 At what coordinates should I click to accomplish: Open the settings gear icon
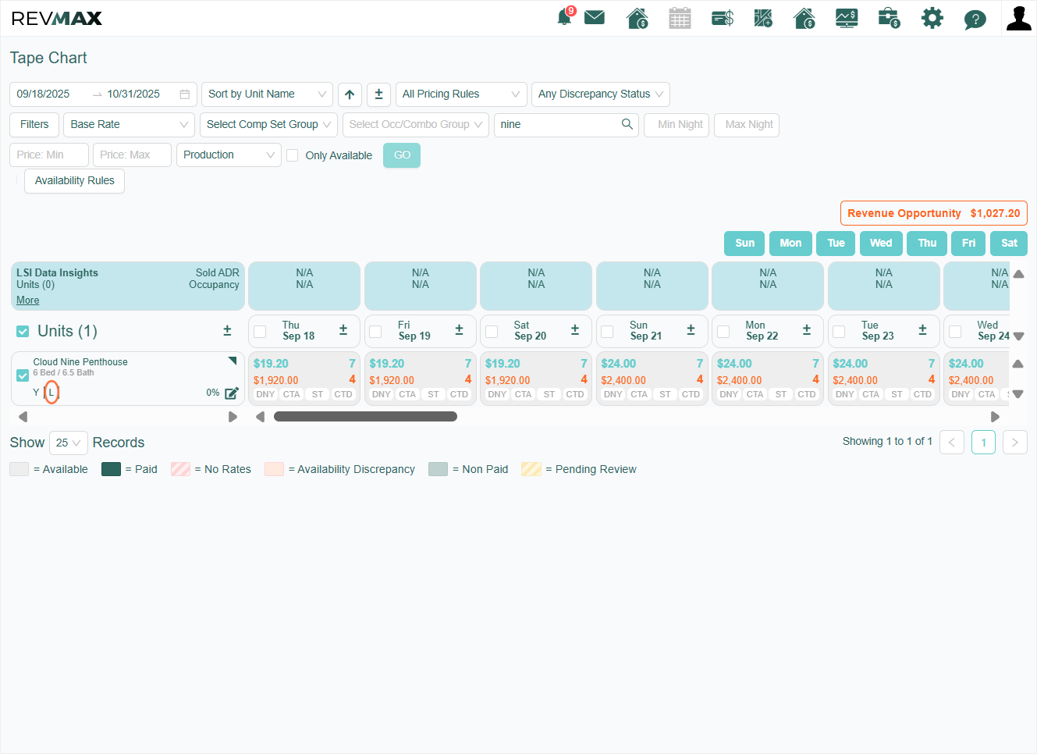(932, 18)
